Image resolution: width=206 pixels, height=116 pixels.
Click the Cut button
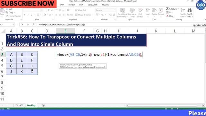point(9,9)
